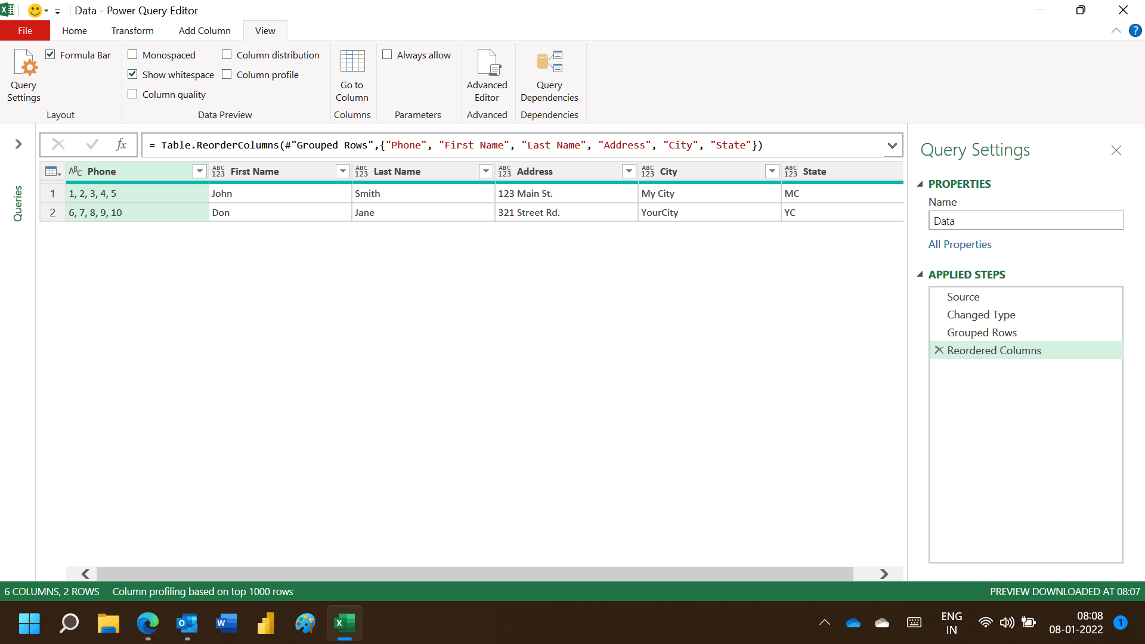
Task: Select the Transform ribbon tab
Action: click(x=132, y=30)
